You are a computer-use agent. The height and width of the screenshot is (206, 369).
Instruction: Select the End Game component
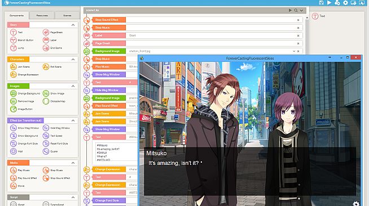point(52,48)
